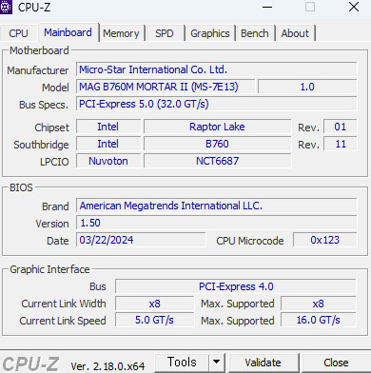Click the version text Ver. 2.18.0.x64
371x373 pixels.
[107, 366]
